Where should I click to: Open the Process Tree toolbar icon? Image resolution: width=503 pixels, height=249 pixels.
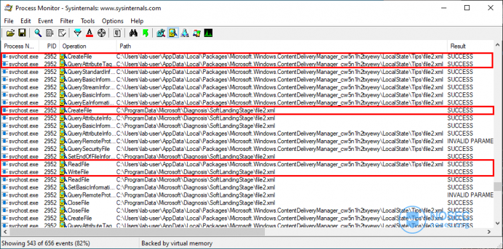[x=117, y=32]
